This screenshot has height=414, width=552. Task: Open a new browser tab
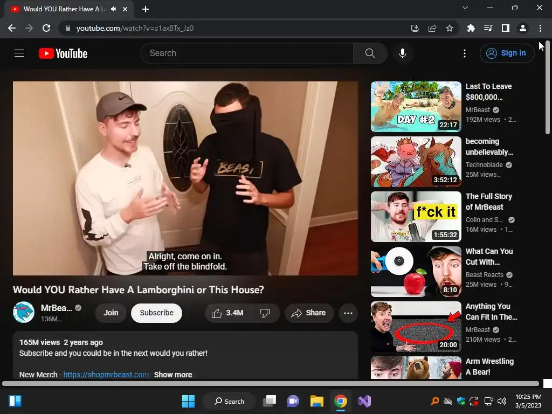click(x=146, y=9)
